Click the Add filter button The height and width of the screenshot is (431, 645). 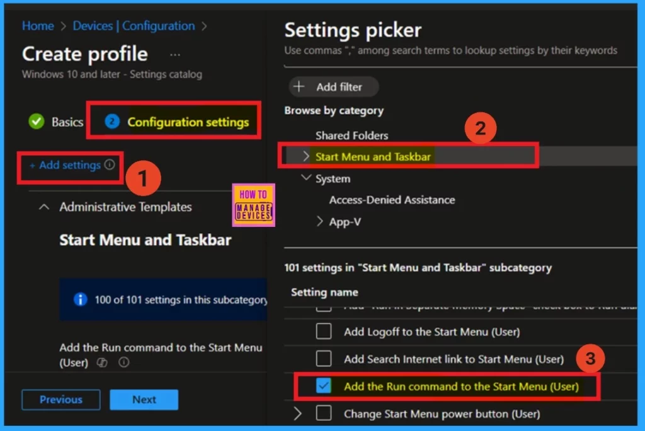tap(333, 87)
